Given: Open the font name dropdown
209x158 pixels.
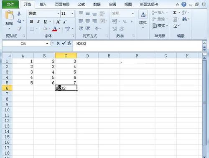Looking at the screenshot, I should coord(59,13).
